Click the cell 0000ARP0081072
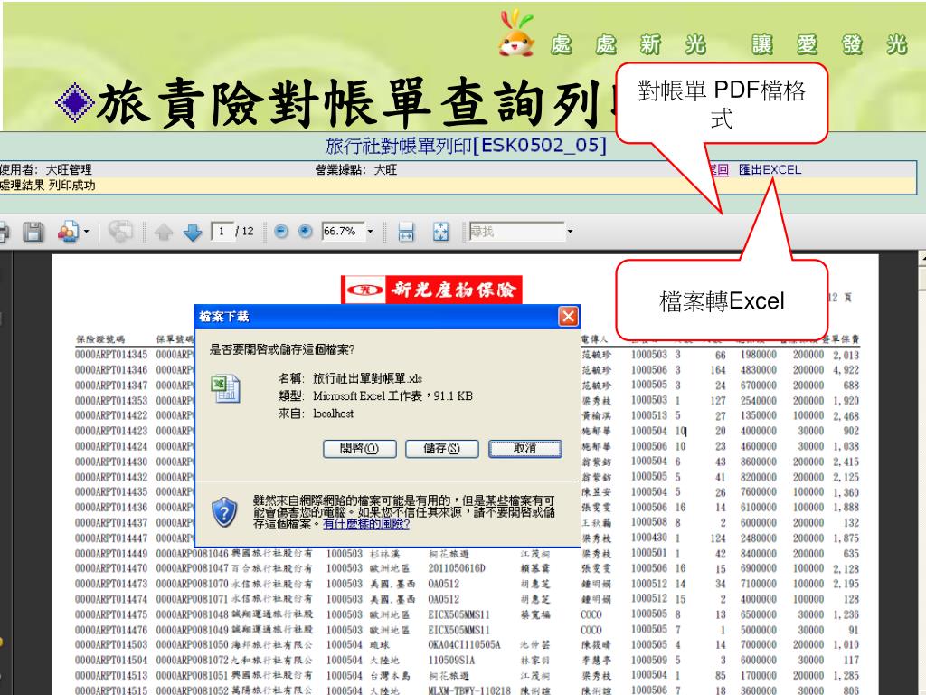 192,660
